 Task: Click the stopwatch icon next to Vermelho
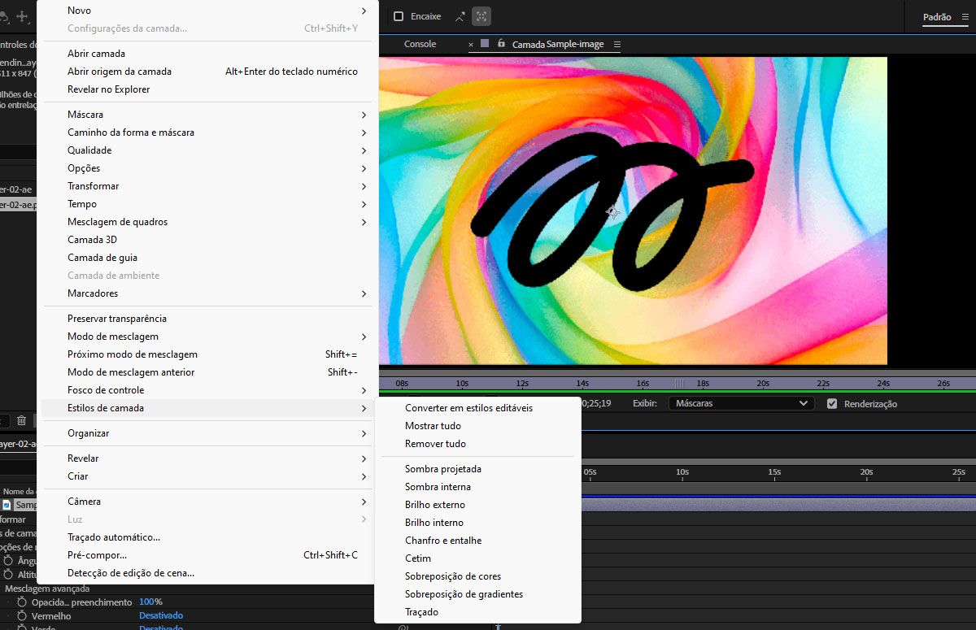22,616
